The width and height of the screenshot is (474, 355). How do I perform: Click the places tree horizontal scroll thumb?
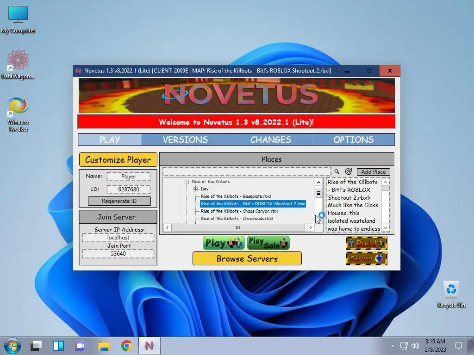[238, 228]
